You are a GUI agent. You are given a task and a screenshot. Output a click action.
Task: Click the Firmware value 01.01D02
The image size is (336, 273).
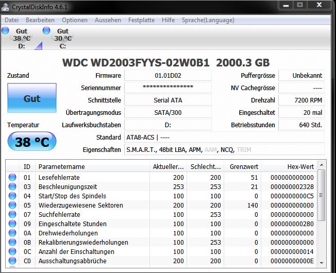tap(168, 75)
